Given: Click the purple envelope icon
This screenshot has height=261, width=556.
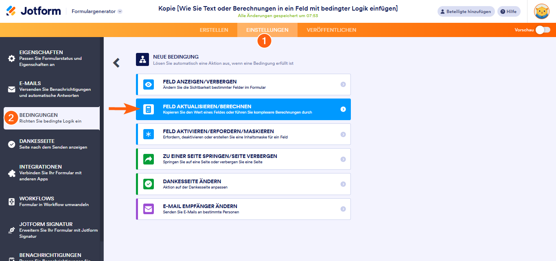Looking at the screenshot, I should coord(149,209).
